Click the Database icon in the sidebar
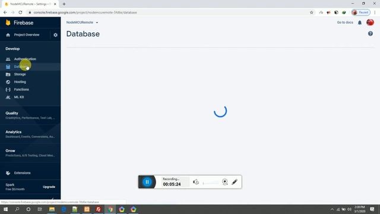 pos(8,67)
